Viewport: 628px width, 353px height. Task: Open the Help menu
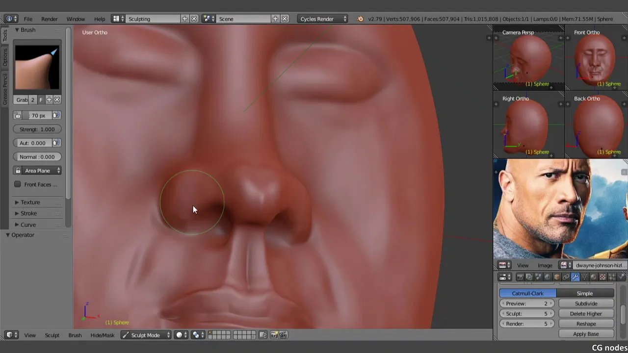tap(100, 19)
